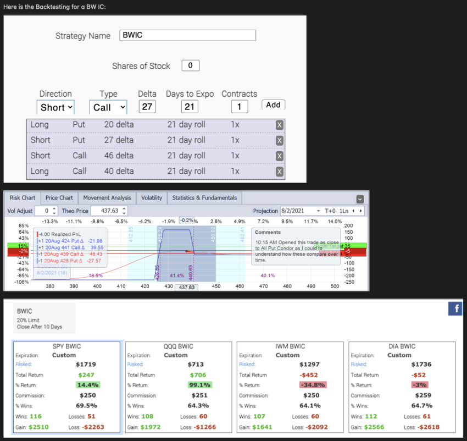Click the $706 total return in QQQ card
The height and width of the screenshot is (441, 467).
[198, 375]
